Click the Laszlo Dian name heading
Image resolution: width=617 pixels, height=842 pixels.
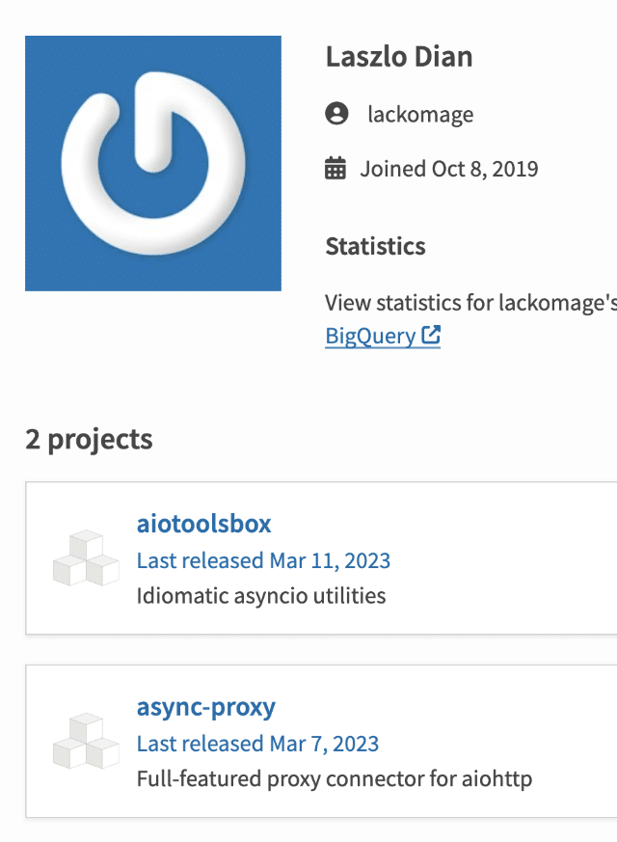[398, 57]
